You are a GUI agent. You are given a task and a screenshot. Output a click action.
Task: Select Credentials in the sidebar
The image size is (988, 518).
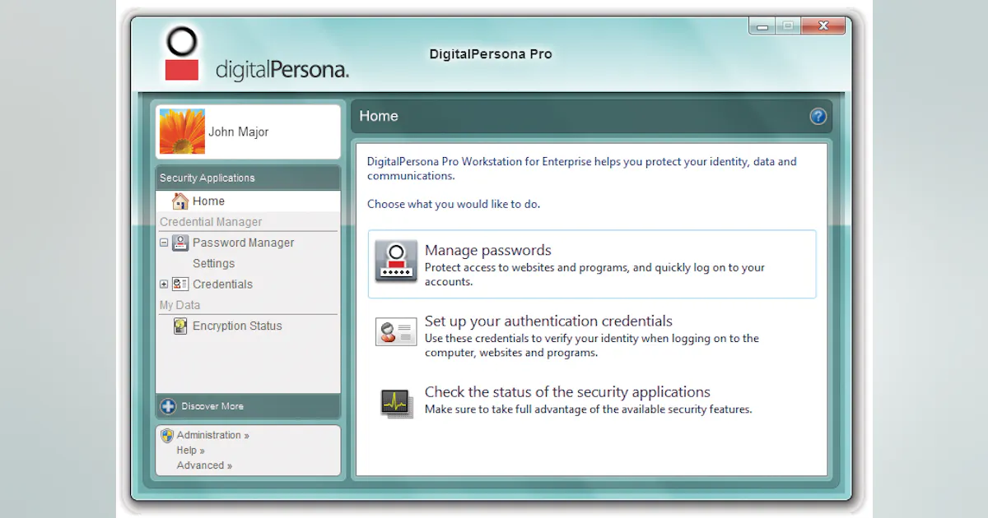(x=222, y=284)
